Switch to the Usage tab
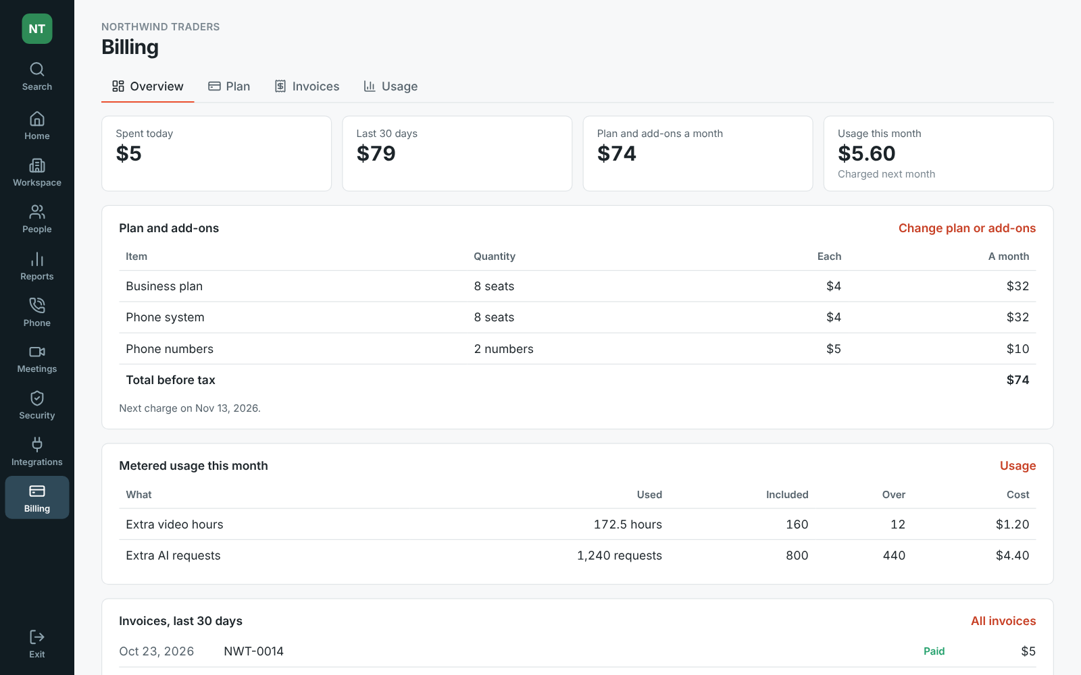Image resolution: width=1081 pixels, height=675 pixels. (391, 86)
